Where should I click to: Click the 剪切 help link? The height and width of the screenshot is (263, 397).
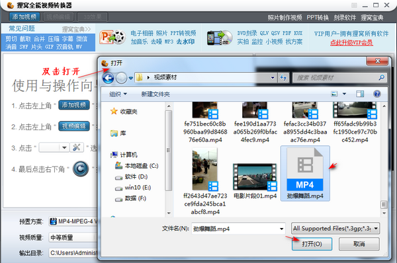point(11,39)
